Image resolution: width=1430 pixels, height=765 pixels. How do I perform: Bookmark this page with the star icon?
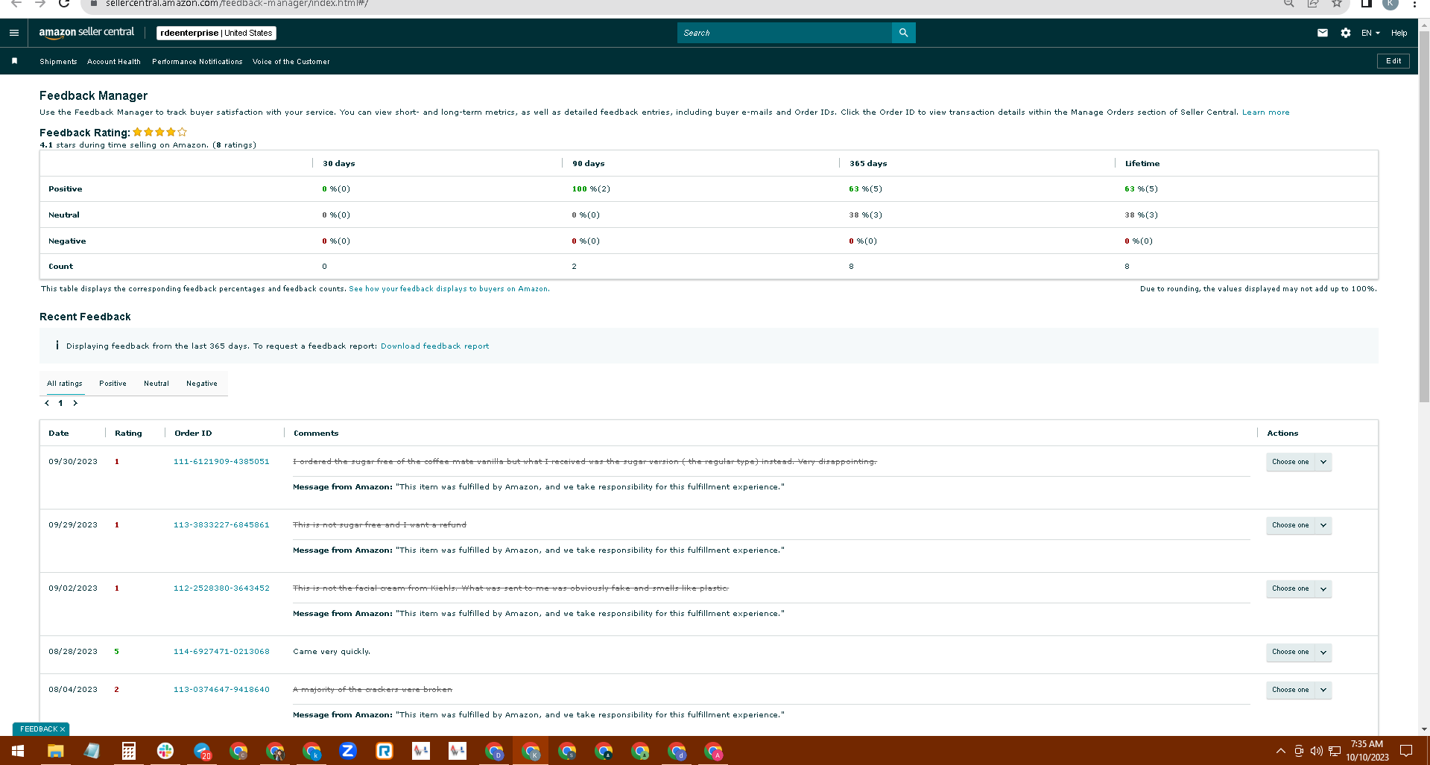[1337, 4]
